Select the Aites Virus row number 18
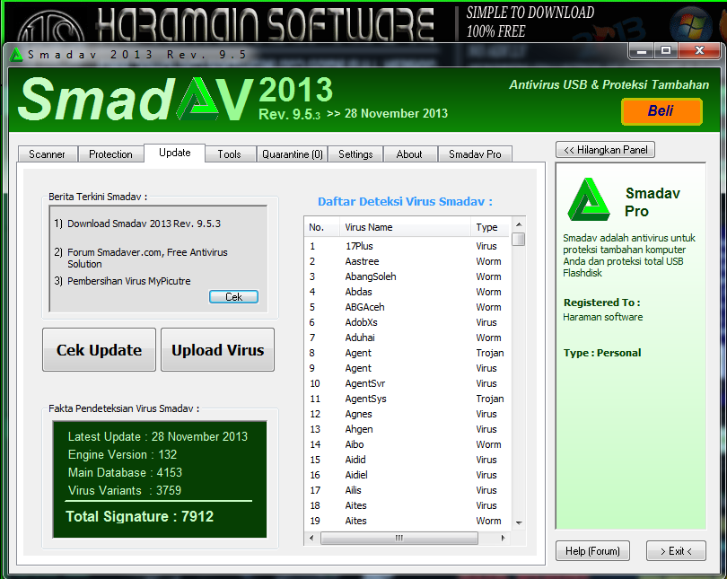Screen dimensions: 727x579 point(408,506)
